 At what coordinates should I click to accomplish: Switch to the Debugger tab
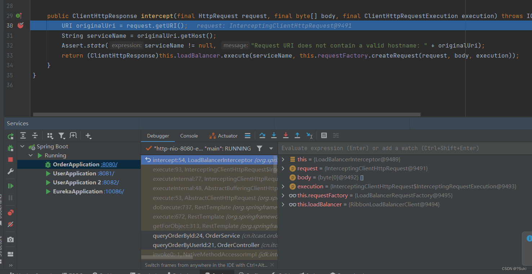pos(158,136)
